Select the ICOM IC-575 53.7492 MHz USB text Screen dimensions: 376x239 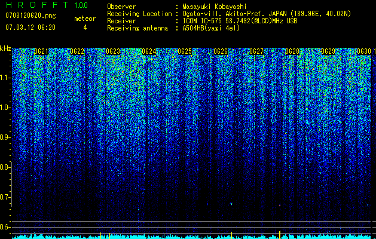[240, 21]
